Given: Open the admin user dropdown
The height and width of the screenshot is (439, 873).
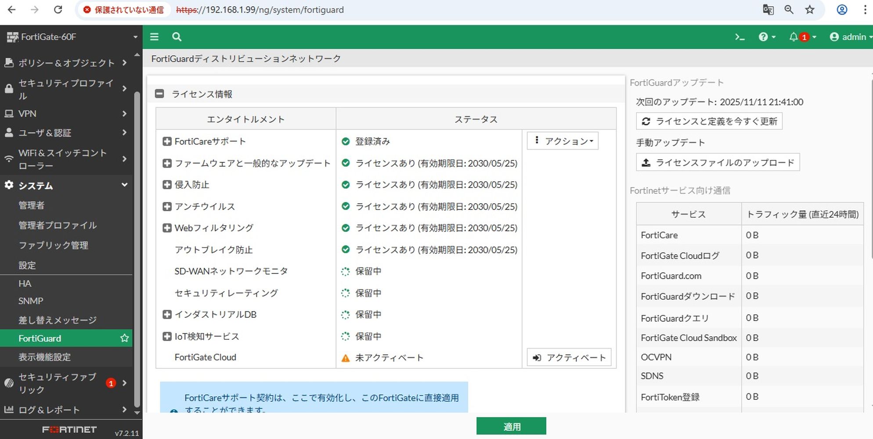Looking at the screenshot, I should 850,37.
